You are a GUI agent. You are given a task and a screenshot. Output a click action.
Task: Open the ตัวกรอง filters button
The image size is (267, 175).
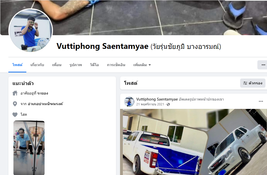point(253,83)
